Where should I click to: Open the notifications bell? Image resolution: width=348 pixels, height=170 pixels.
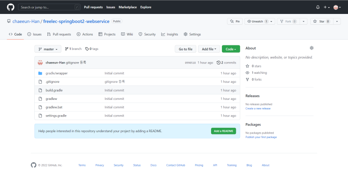coord(318,7)
